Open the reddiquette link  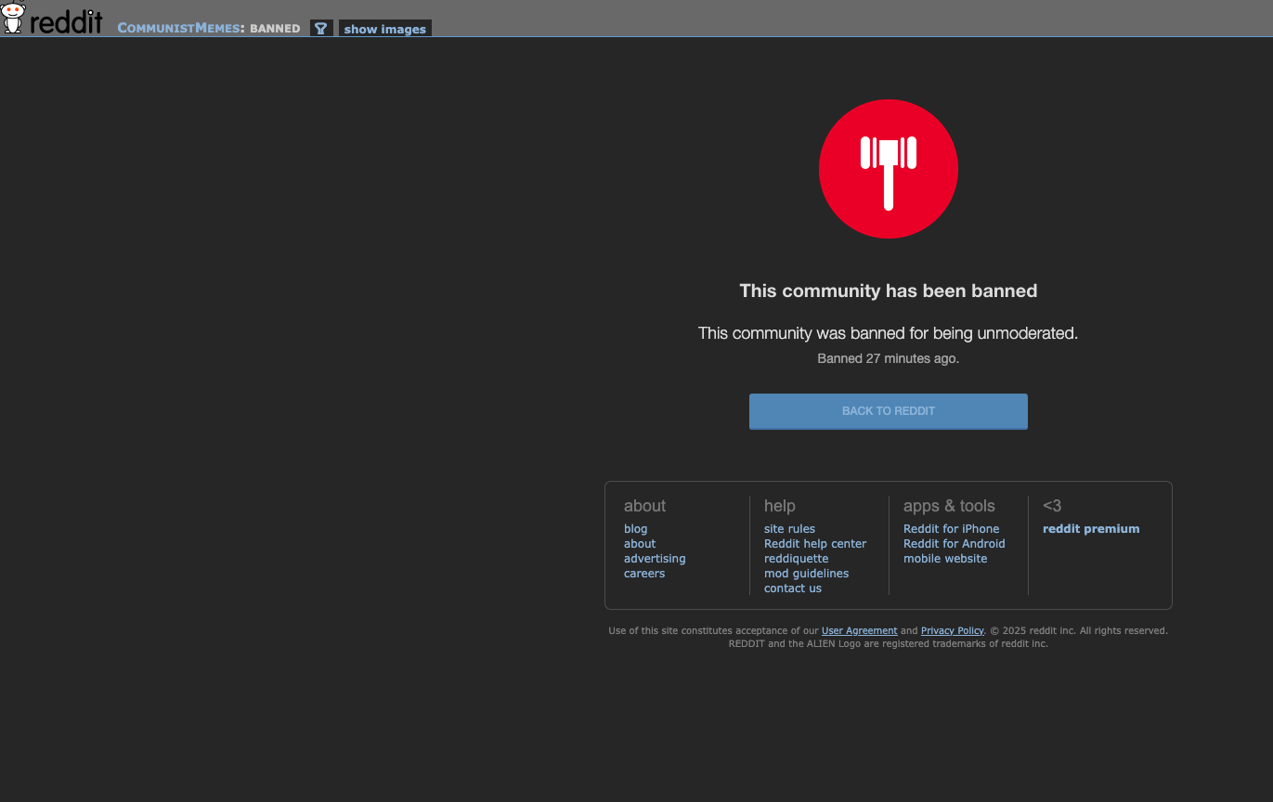(796, 559)
